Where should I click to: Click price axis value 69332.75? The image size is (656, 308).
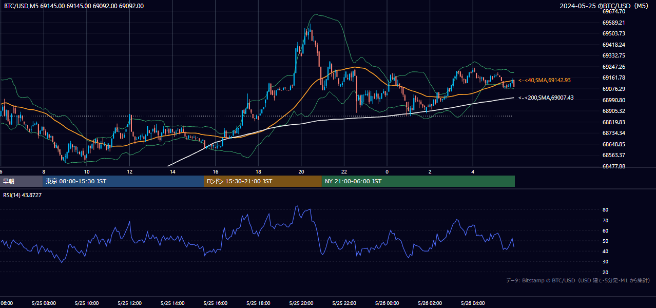click(613, 55)
